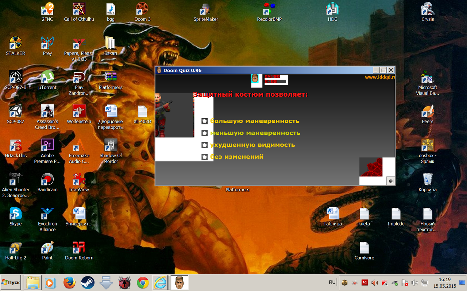467x291 pixels.
Task: Open the kueta file
Action: pyautogui.click(x=364, y=217)
